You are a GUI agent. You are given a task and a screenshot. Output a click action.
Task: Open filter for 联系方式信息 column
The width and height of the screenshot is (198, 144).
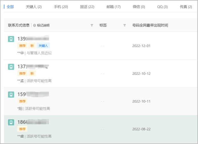click(x=92, y=25)
